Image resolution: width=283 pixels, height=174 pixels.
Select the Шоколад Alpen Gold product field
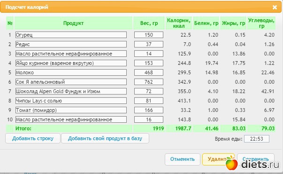point(71,91)
